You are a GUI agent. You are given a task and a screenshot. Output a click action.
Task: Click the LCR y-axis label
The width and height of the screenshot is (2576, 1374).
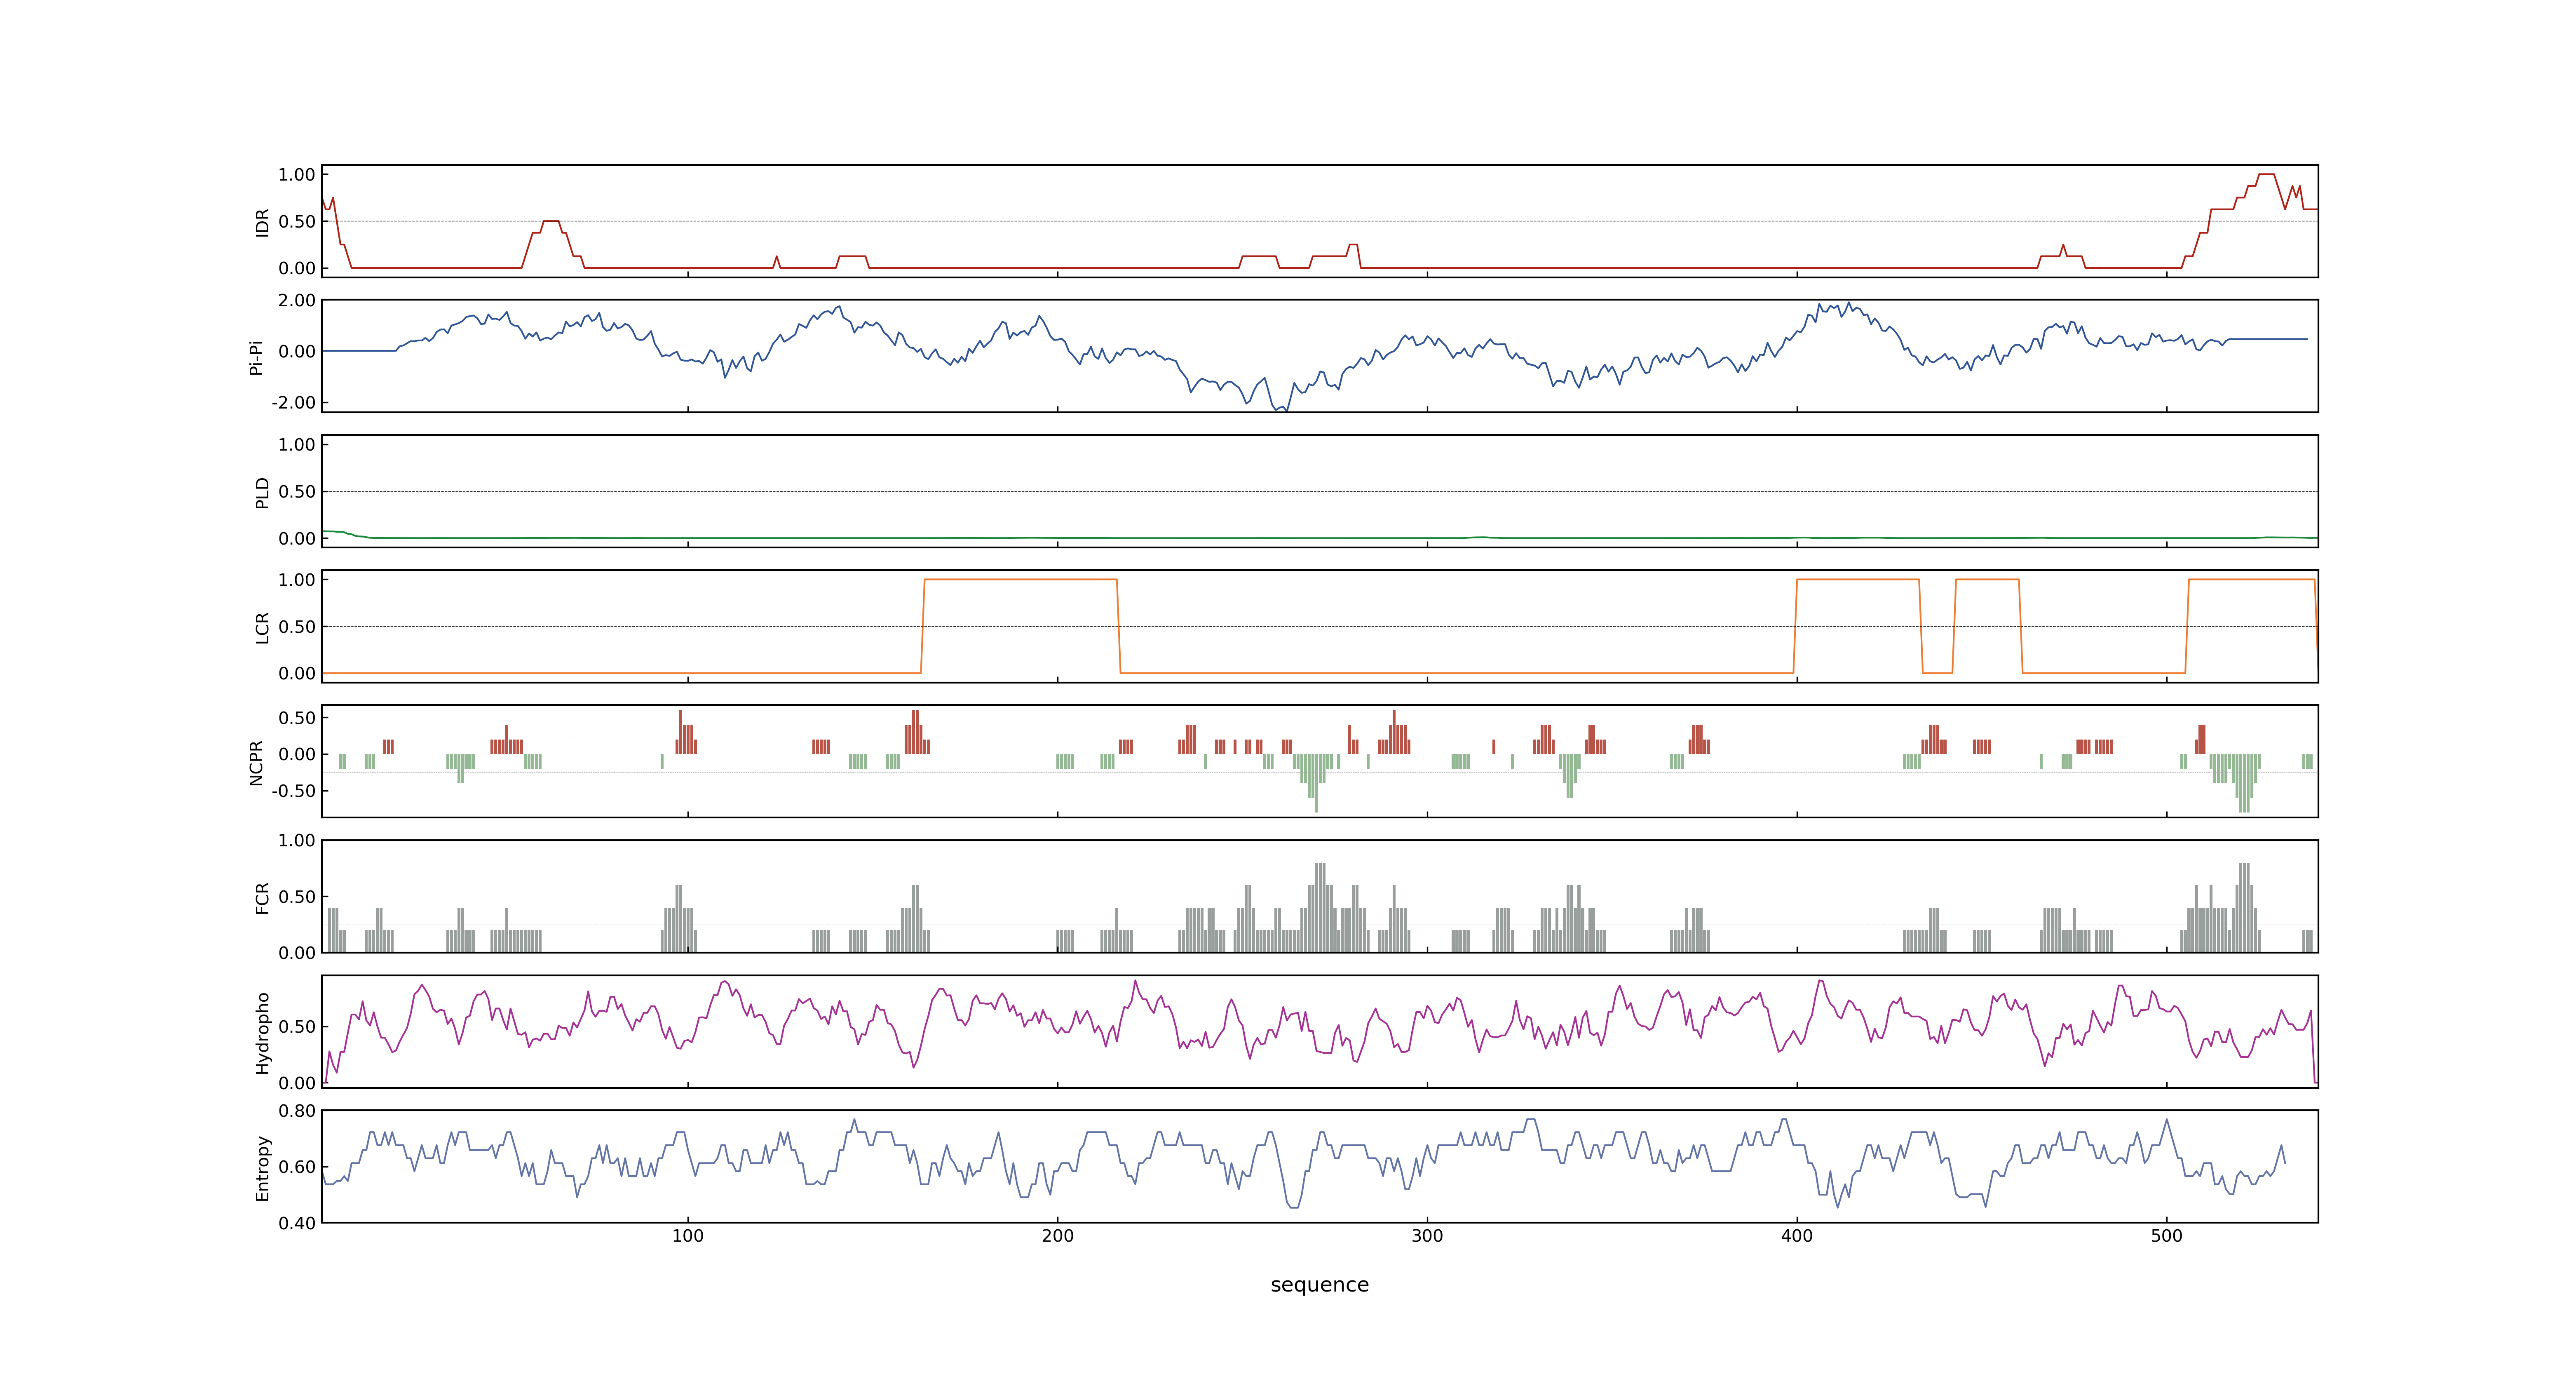click(262, 627)
